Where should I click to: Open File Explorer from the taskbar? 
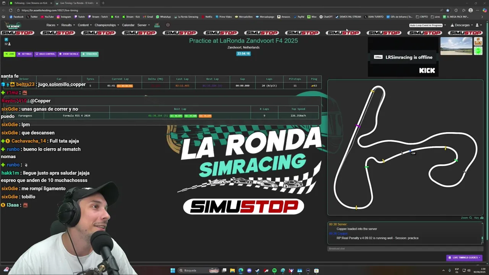pyautogui.click(x=232, y=270)
